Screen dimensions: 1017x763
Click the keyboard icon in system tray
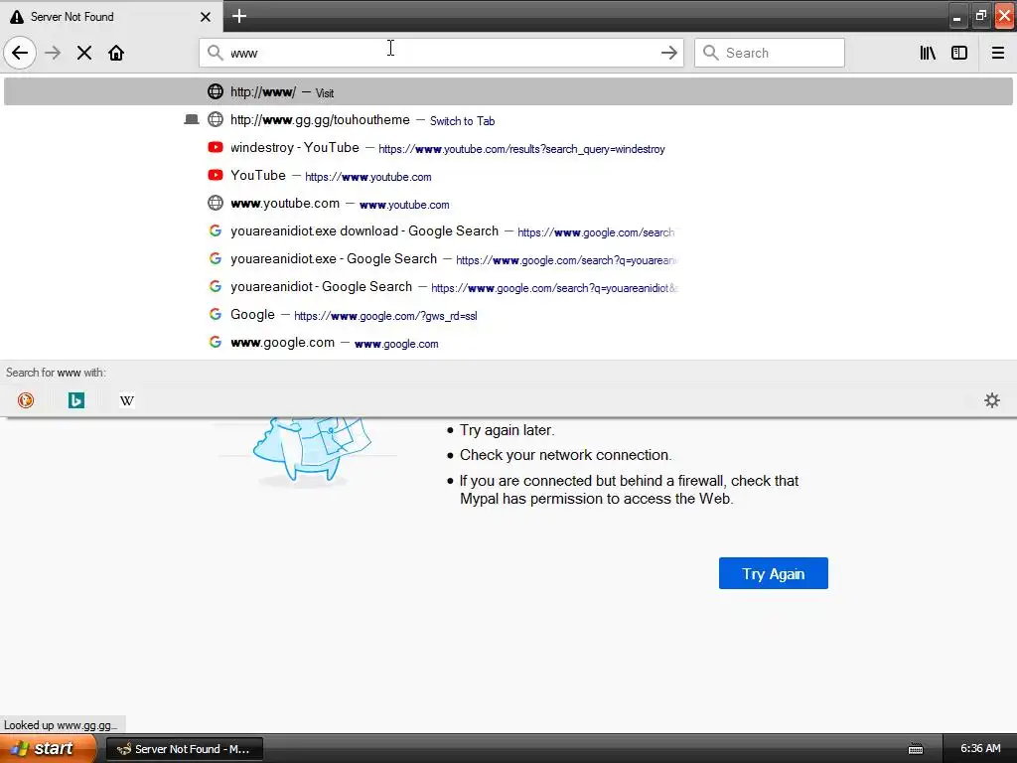coord(915,749)
